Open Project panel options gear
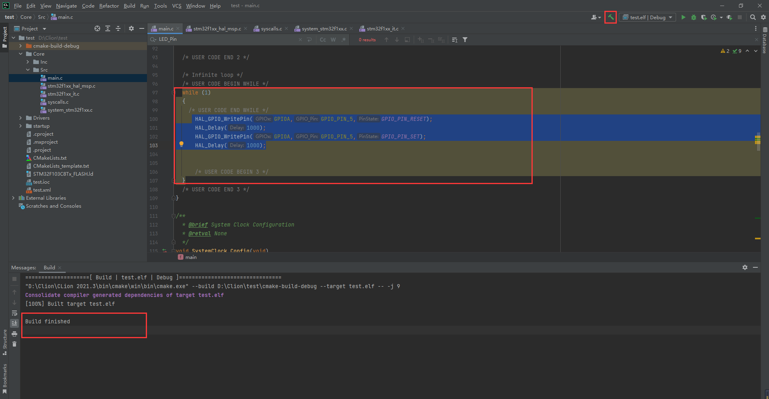The image size is (769, 399). coord(131,28)
